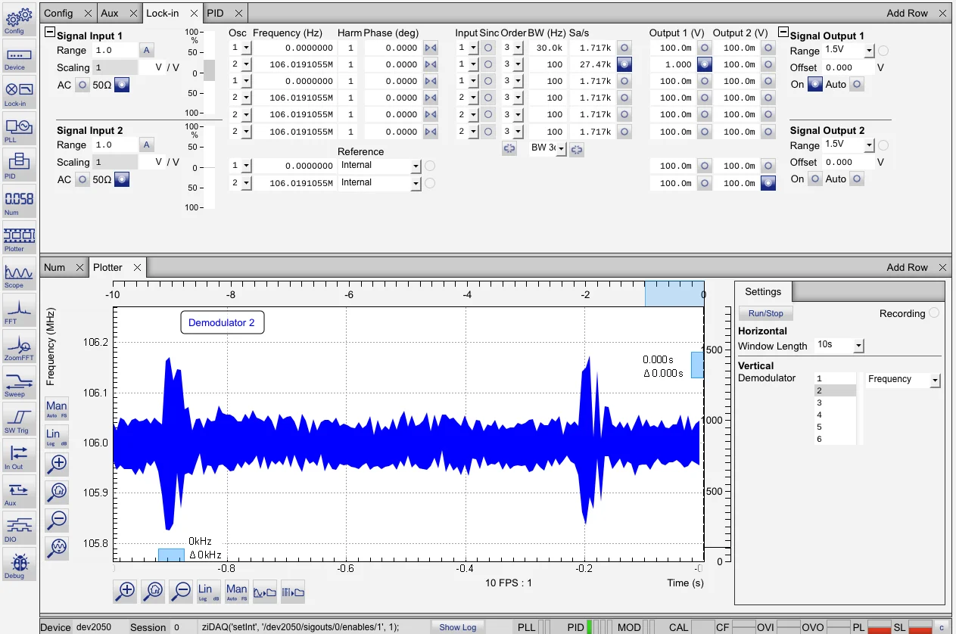Toggle Signal Output 2 On

[814, 179]
